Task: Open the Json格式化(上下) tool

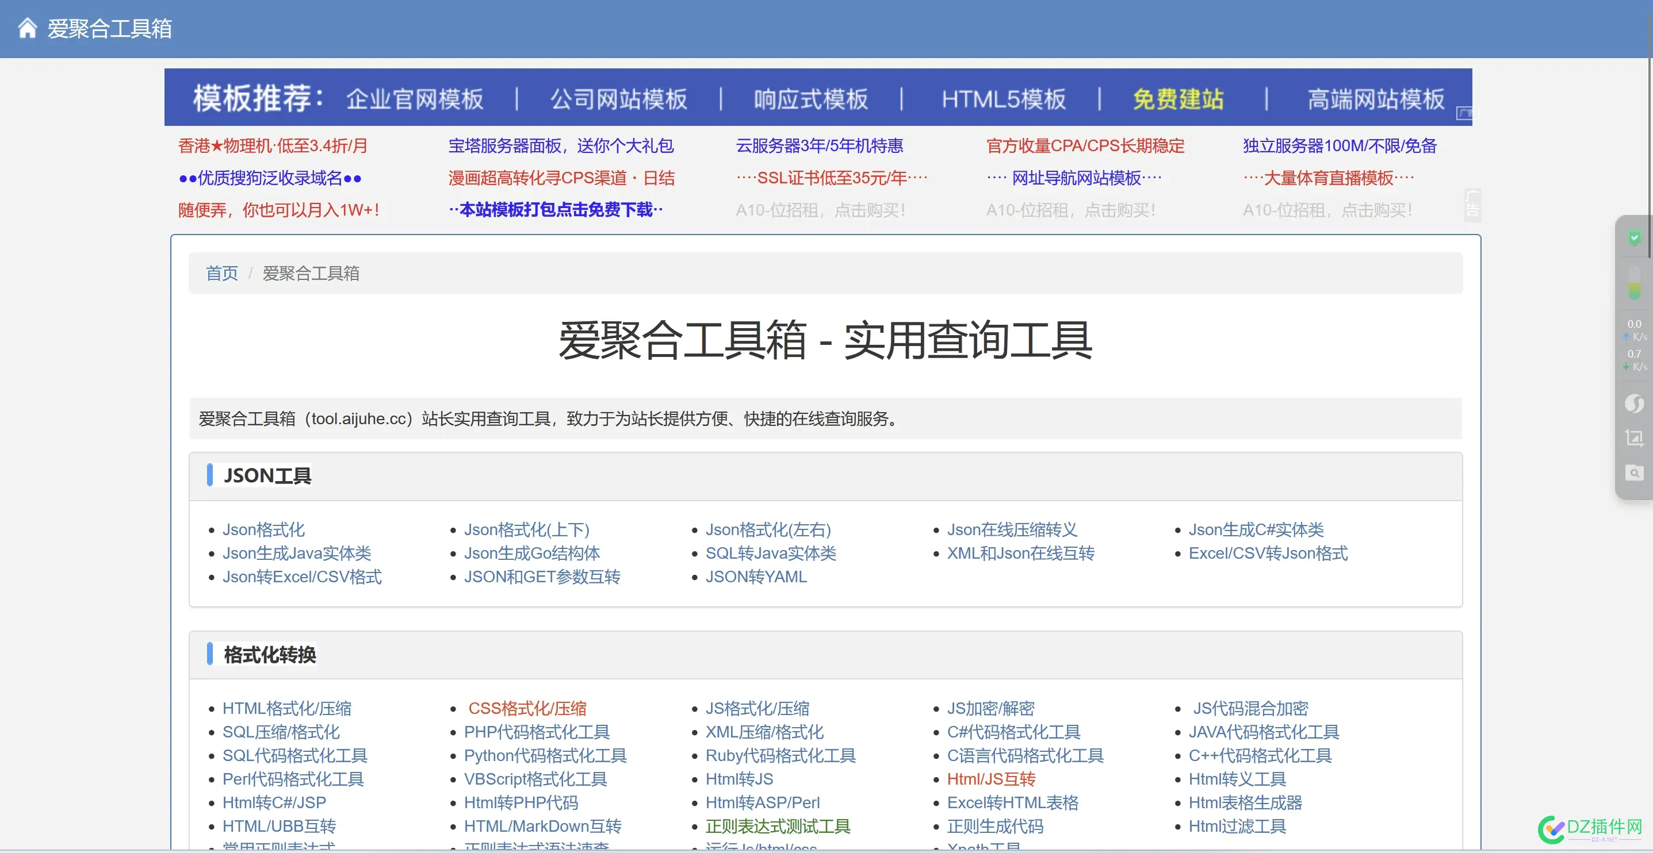Action: 526,530
